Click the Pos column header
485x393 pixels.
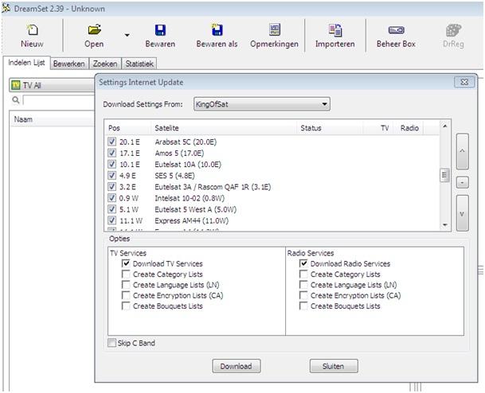click(127, 128)
